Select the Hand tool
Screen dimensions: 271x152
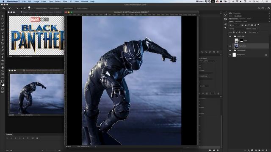pos(3,68)
